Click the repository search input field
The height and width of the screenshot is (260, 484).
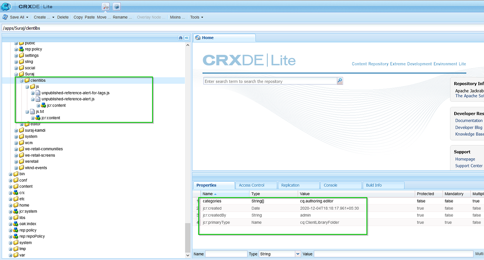pos(270,81)
